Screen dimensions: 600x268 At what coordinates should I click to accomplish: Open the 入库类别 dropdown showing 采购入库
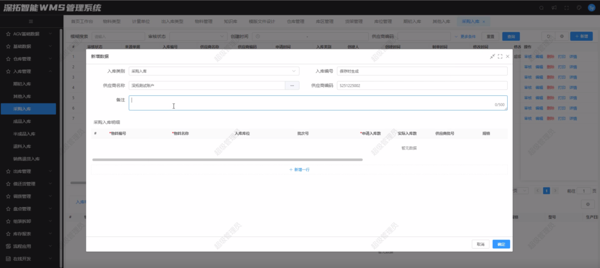click(214, 71)
